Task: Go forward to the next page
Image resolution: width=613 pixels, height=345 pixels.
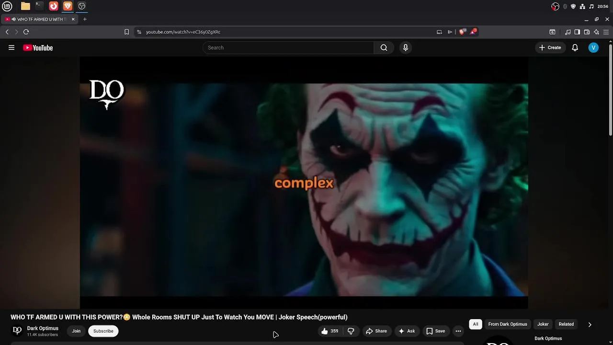Action: pyautogui.click(x=16, y=32)
